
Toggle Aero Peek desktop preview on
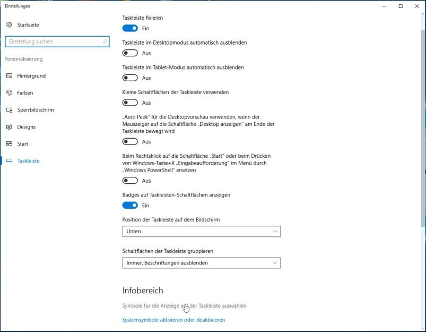click(x=130, y=141)
